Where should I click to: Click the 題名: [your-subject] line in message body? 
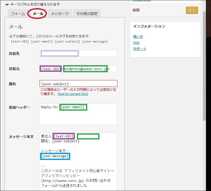coord(60,141)
